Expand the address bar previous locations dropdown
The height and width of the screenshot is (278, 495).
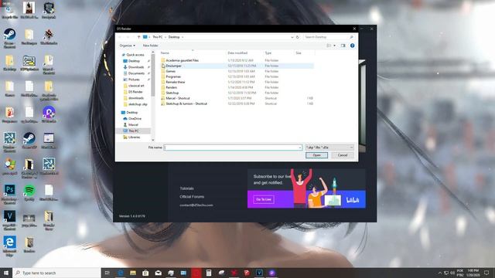(x=292, y=37)
